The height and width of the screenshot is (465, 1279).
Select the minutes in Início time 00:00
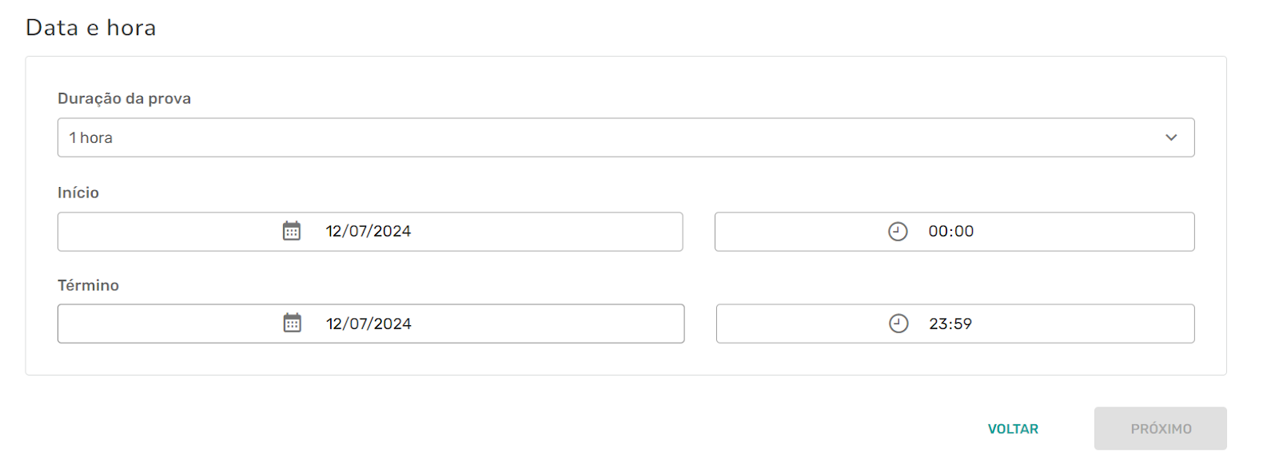point(963,232)
